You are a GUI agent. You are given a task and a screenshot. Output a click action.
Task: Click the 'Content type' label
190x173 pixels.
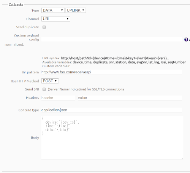pyautogui.click(x=28, y=110)
